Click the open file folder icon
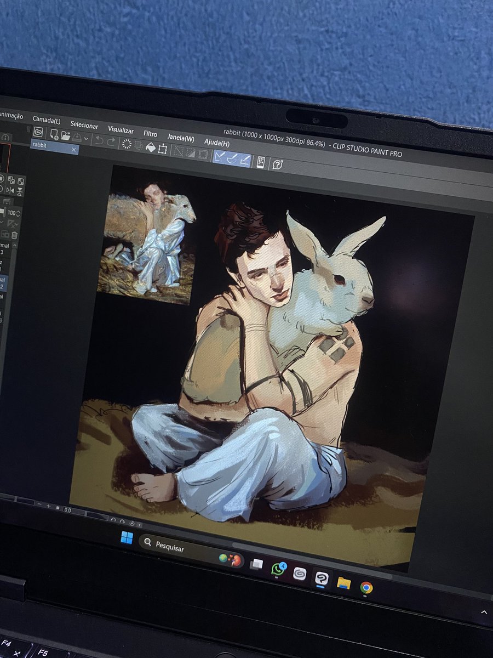This screenshot has height=658, width=493. click(x=66, y=135)
